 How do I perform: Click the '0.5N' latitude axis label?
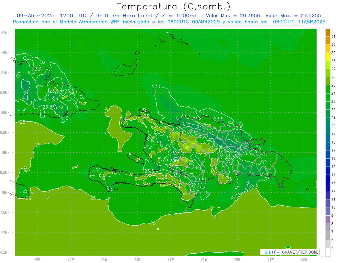point(4,93)
